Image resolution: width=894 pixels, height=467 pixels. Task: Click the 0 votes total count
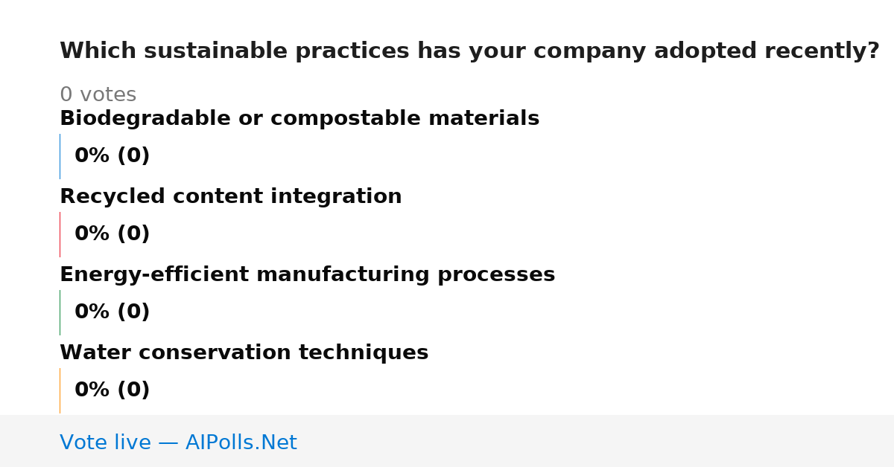[98, 95]
